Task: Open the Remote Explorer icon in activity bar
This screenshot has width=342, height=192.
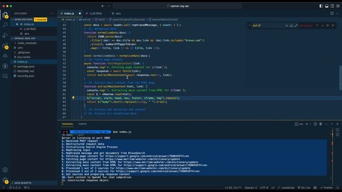Action: 5,76
